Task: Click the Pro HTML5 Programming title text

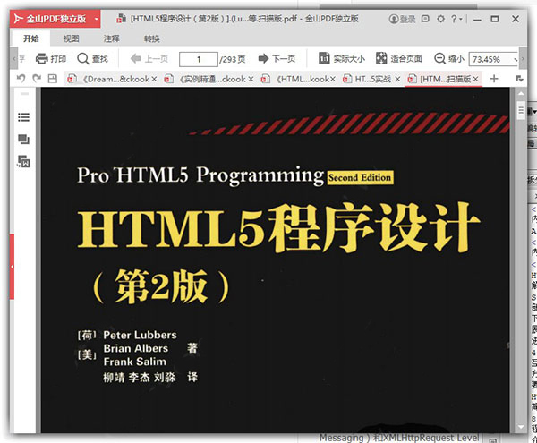Action: point(200,175)
